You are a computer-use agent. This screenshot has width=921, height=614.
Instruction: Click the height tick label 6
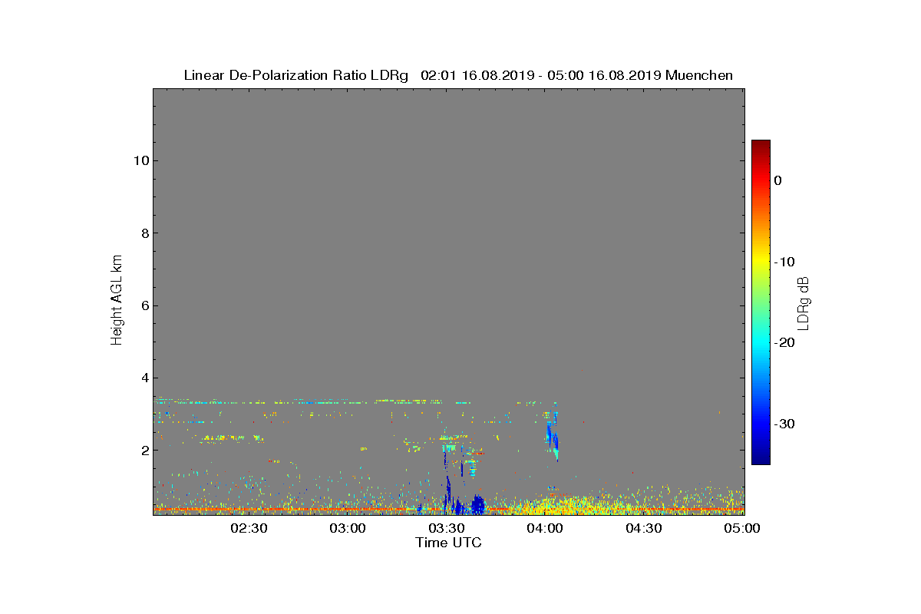point(144,305)
